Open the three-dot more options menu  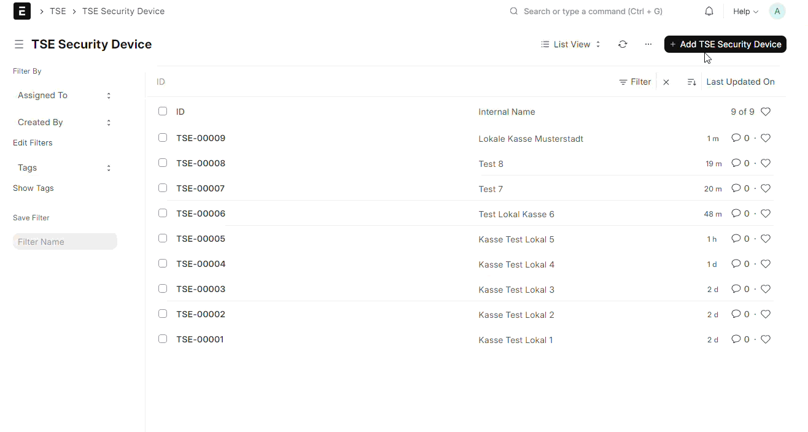648,44
